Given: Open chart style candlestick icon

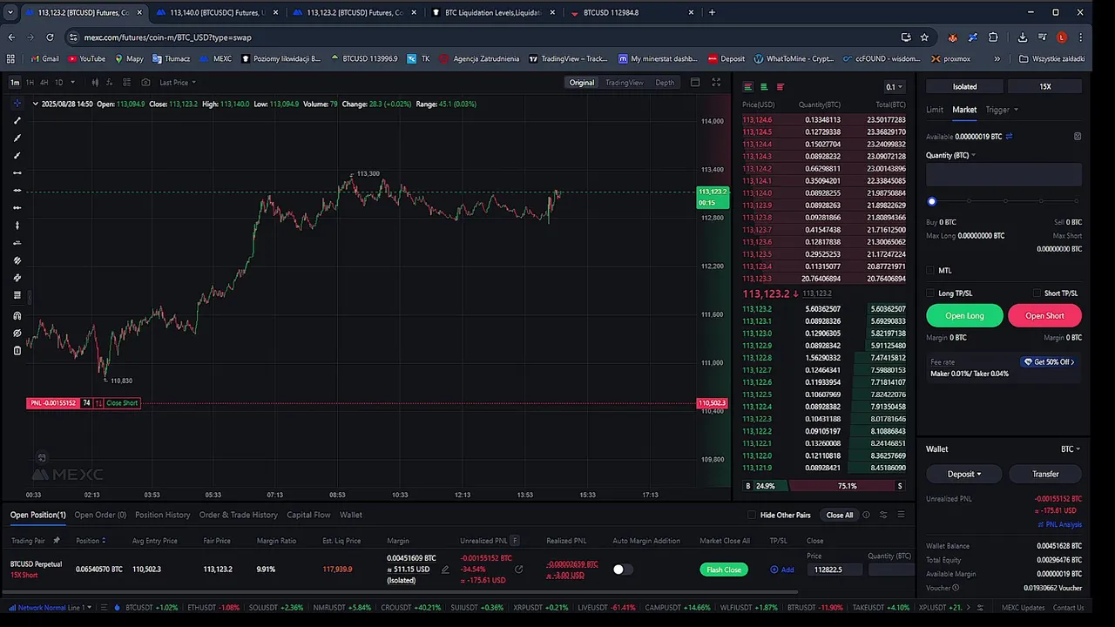Looking at the screenshot, I should pyautogui.click(x=93, y=83).
